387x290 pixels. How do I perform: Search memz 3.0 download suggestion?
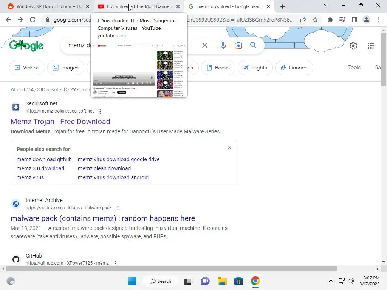coord(40,168)
